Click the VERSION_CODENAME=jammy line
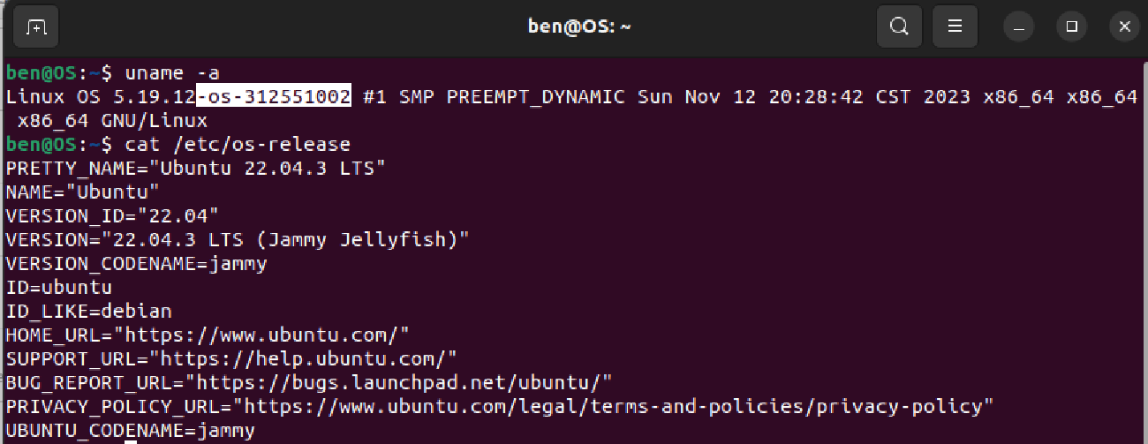 137,264
